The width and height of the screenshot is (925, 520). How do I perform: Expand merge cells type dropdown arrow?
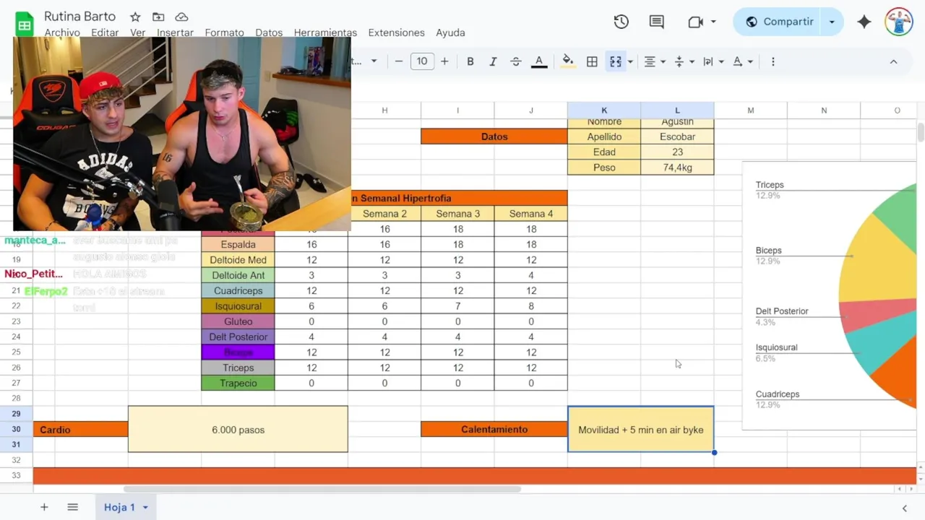pos(630,61)
